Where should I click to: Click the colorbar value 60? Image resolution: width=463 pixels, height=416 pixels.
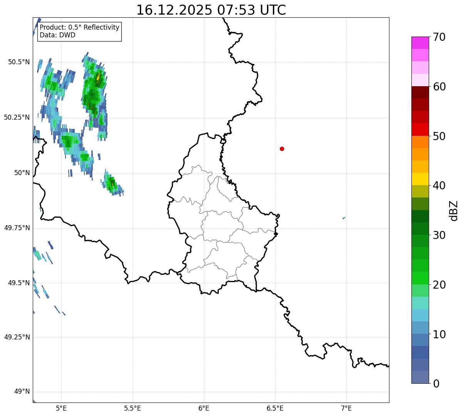pos(439,87)
